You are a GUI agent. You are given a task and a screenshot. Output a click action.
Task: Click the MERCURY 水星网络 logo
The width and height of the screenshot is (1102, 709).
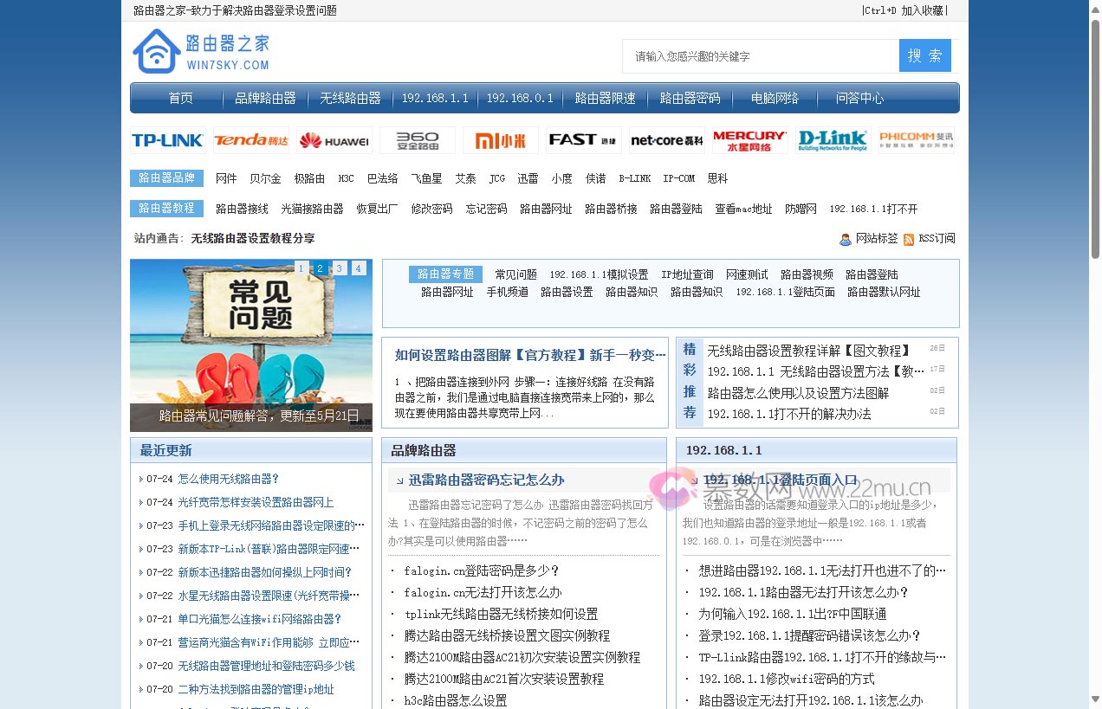tap(750, 139)
